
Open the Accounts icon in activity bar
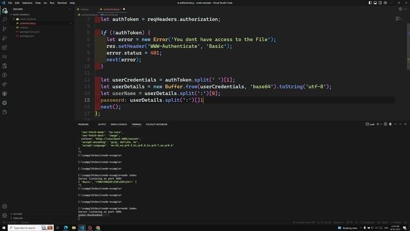pyautogui.click(x=4, y=207)
